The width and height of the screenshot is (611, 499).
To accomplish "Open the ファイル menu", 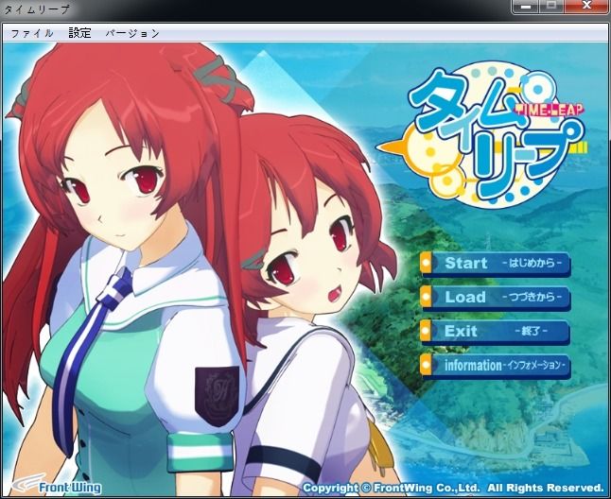I will [31, 33].
